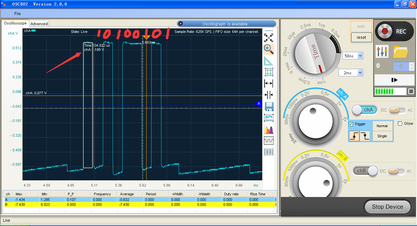Open the 2ms time dropdown
The height and width of the screenshot is (226, 417).
click(351, 73)
